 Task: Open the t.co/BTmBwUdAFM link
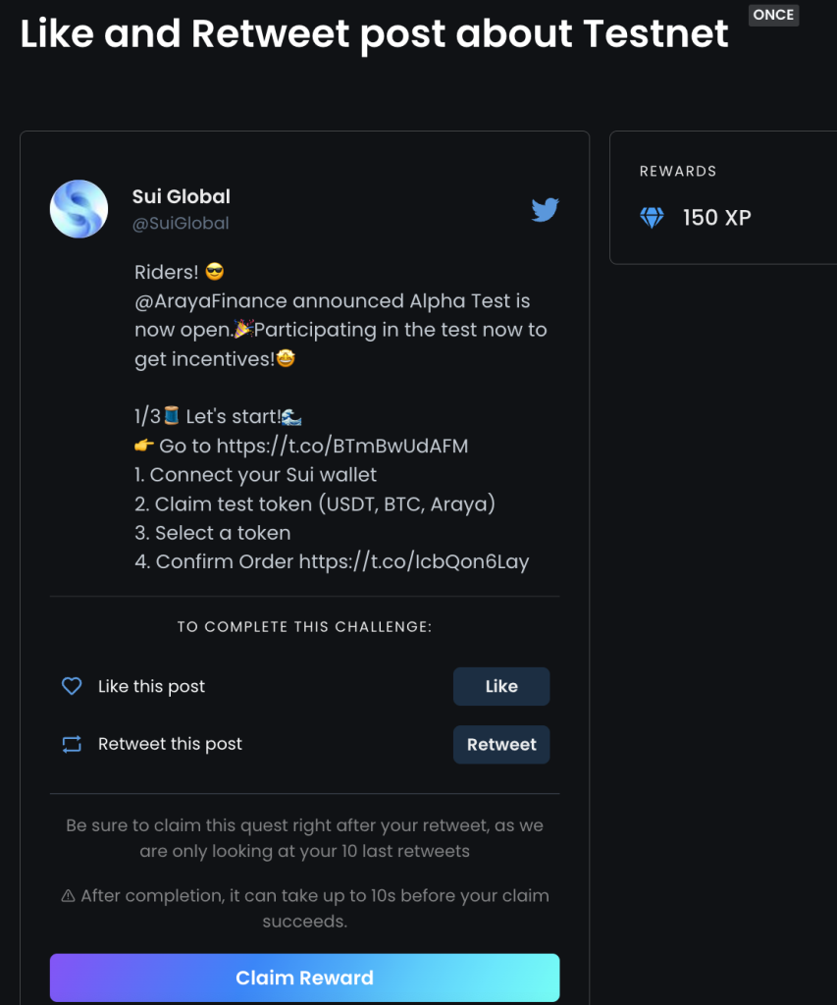[x=342, y=446]
